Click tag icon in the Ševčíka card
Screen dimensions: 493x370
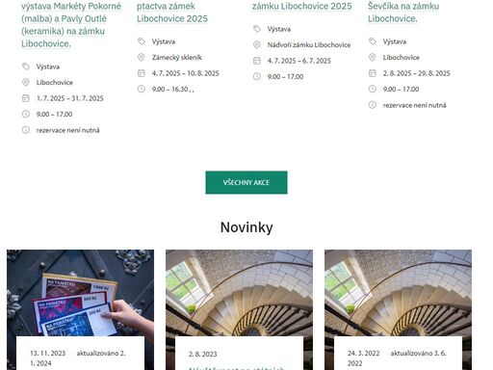[373, 41]
